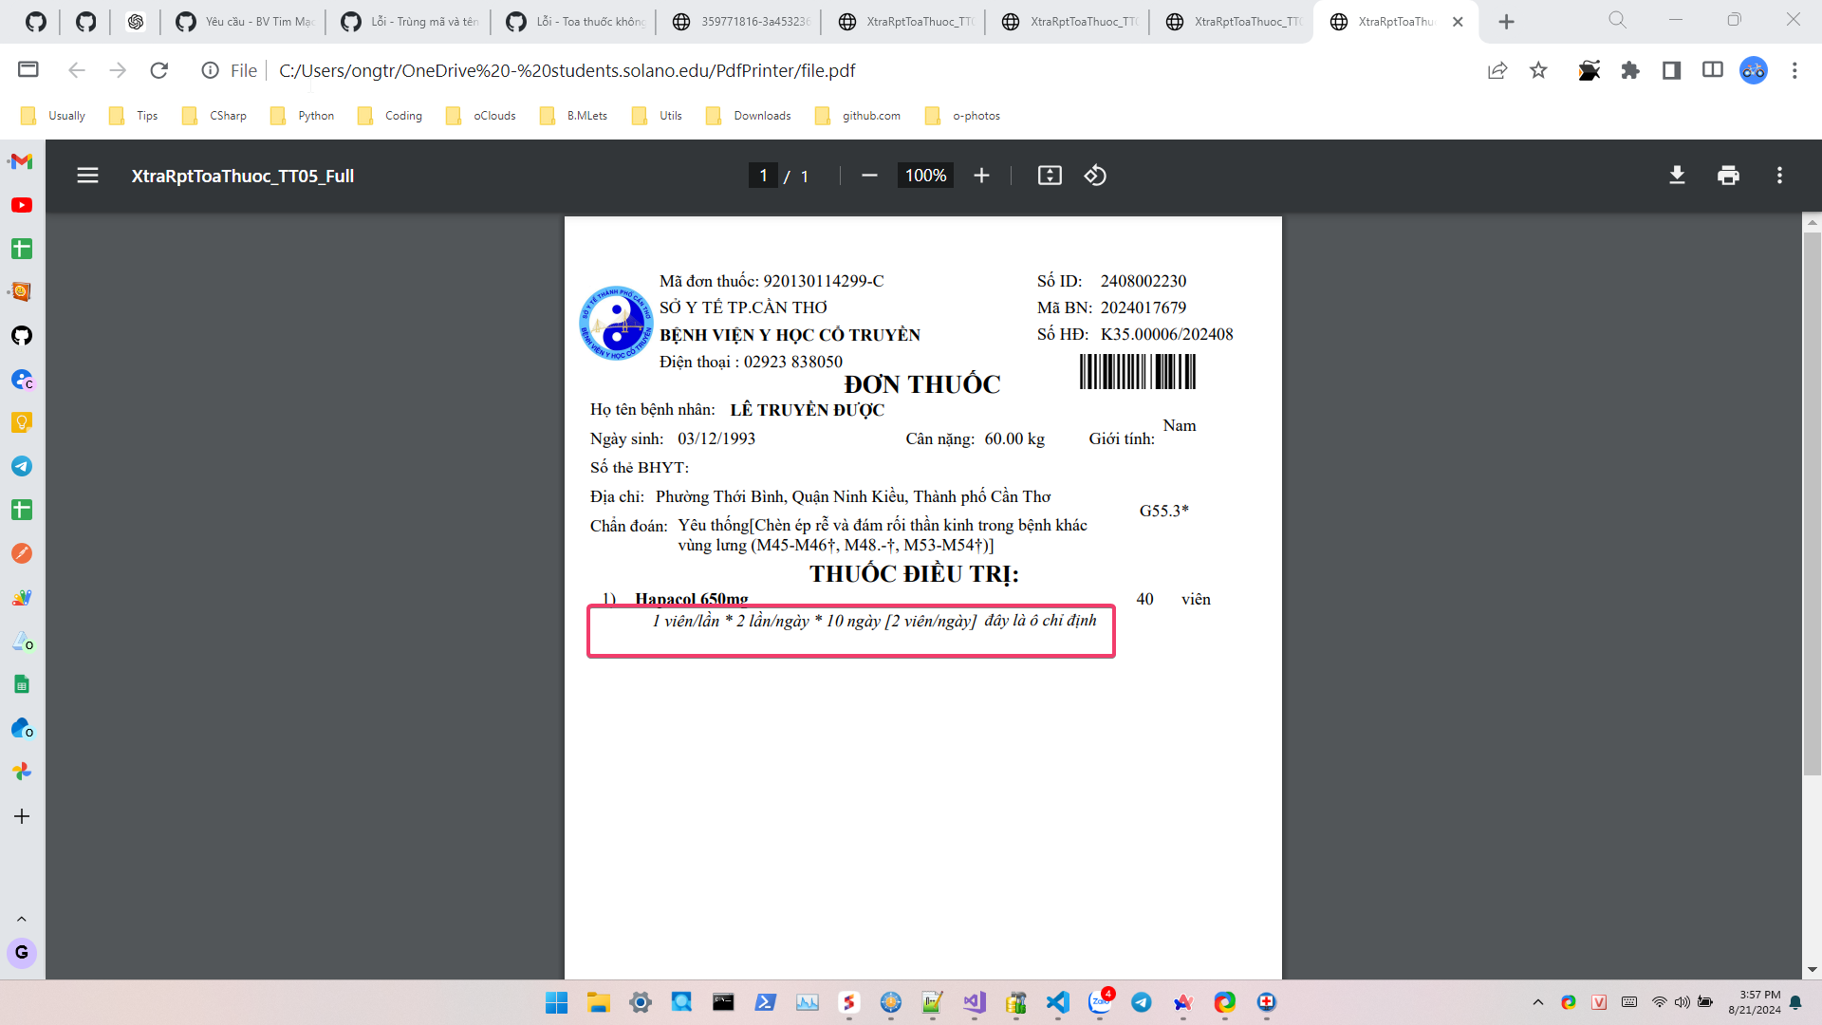Click the PDF download icon
The image size is (1822, 1025).
[x=1677, y=176]
